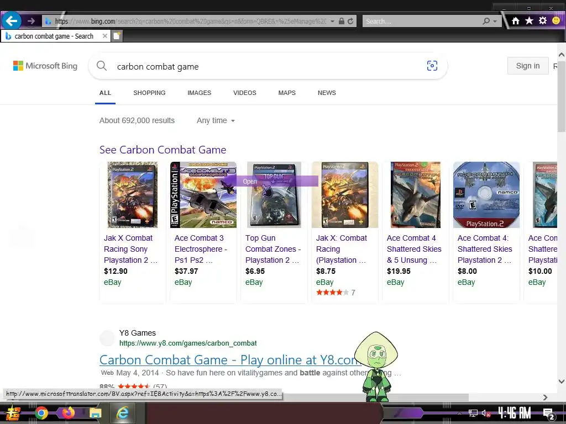This screenshot has width=566, height=424.
Task: Switch to the IMAGES results tab
Action: pos(199,93)
